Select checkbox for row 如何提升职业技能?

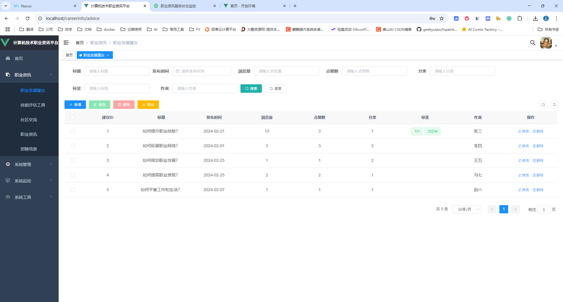pyautogui.click(x=73, y=131)
